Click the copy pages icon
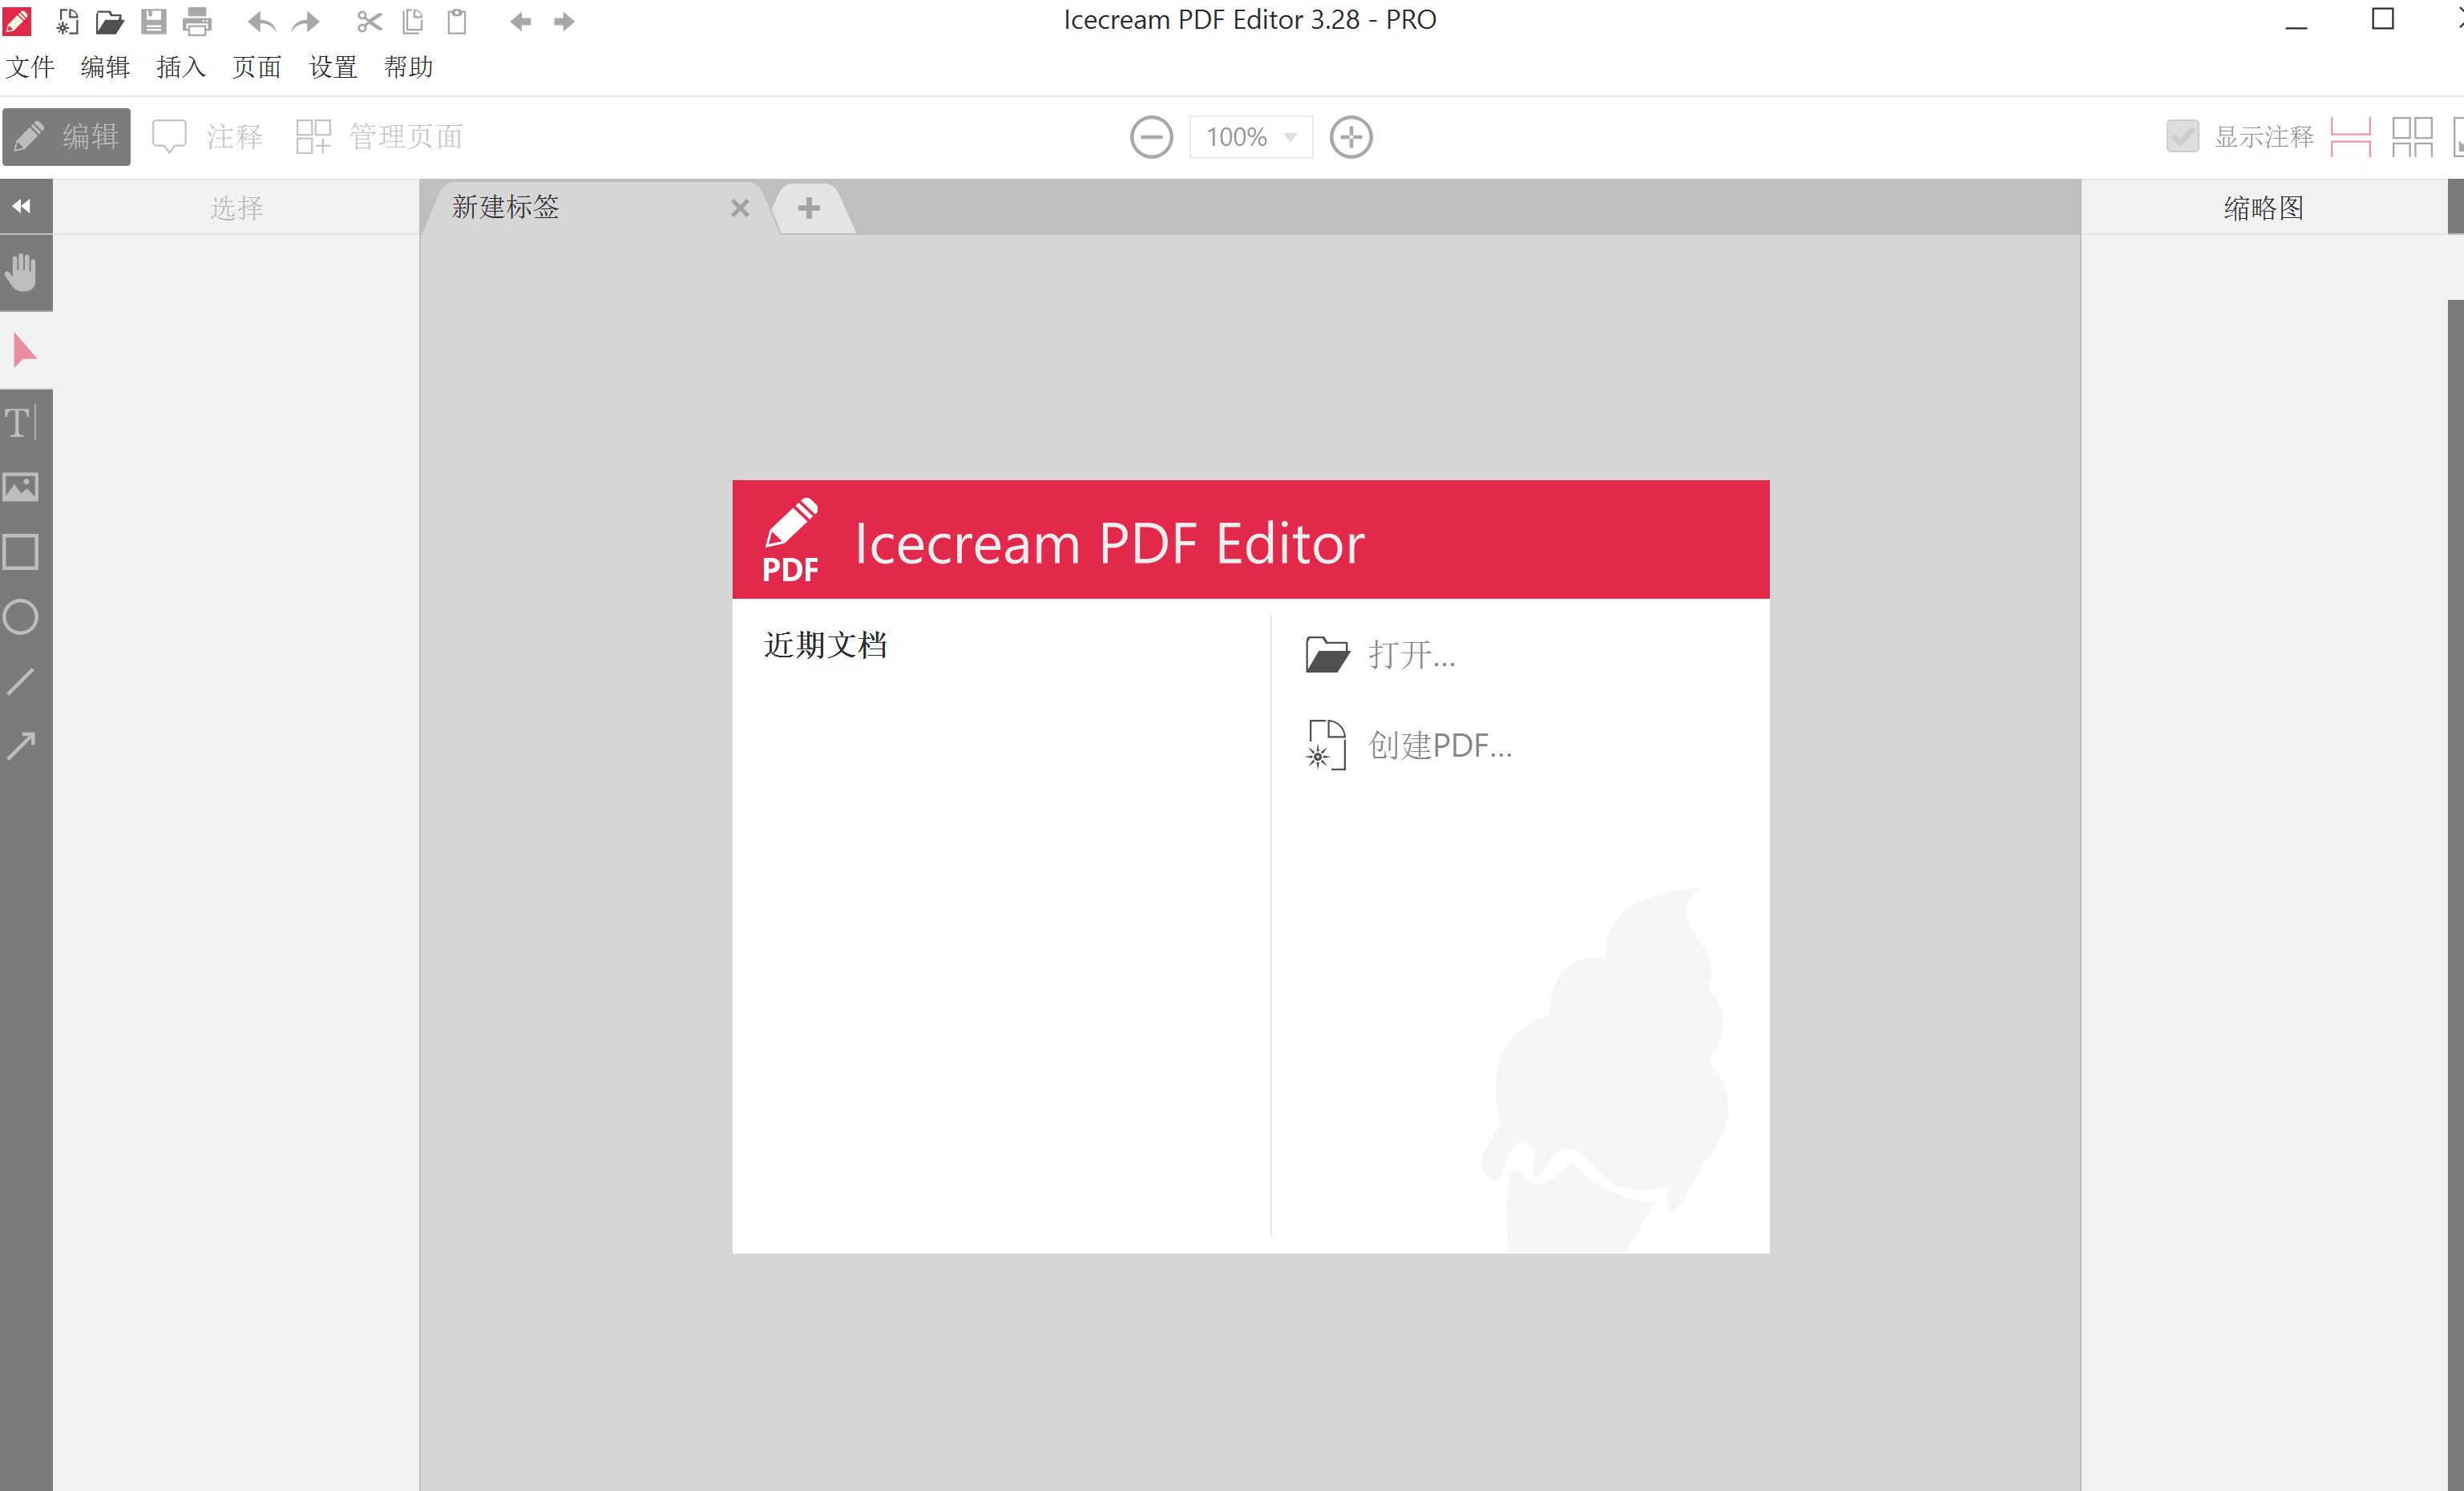 [413, 22]
